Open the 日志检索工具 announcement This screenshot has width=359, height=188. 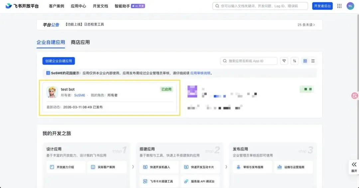pos(84,25)
